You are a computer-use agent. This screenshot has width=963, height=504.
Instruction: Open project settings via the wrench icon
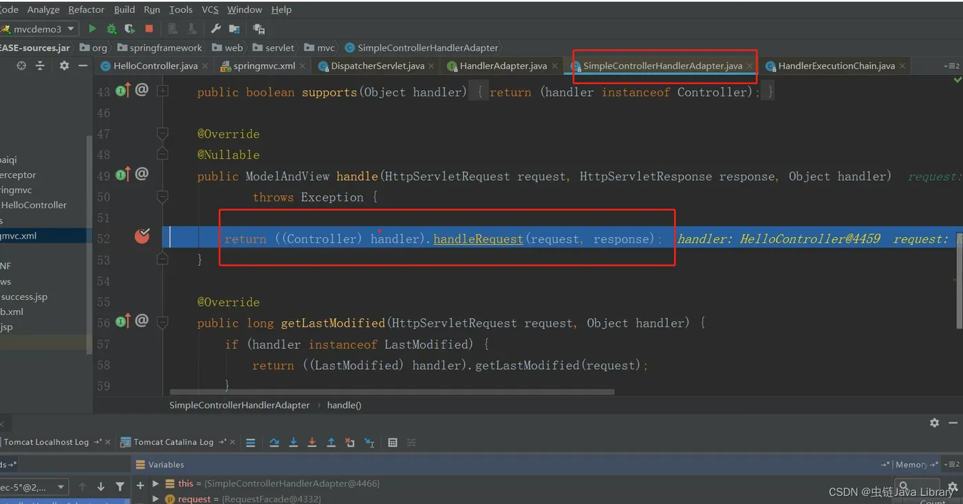pos(215,29)
